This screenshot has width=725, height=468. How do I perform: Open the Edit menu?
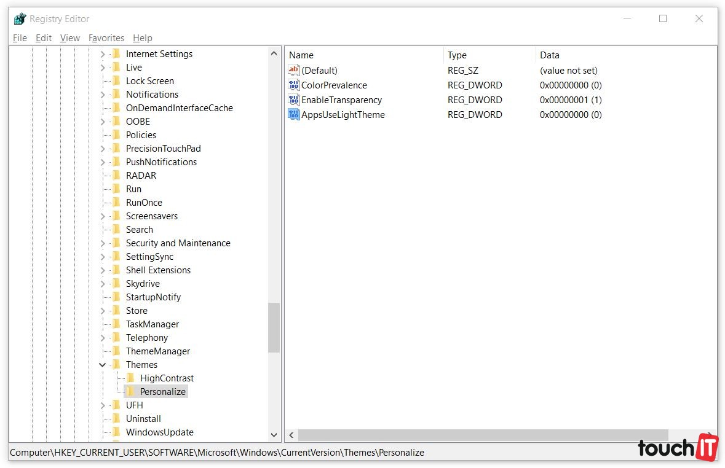pos(44,38)
